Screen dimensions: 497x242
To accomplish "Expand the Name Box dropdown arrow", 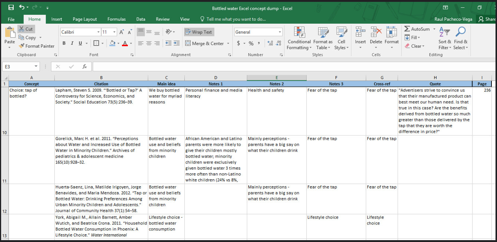I will point(36,67).
